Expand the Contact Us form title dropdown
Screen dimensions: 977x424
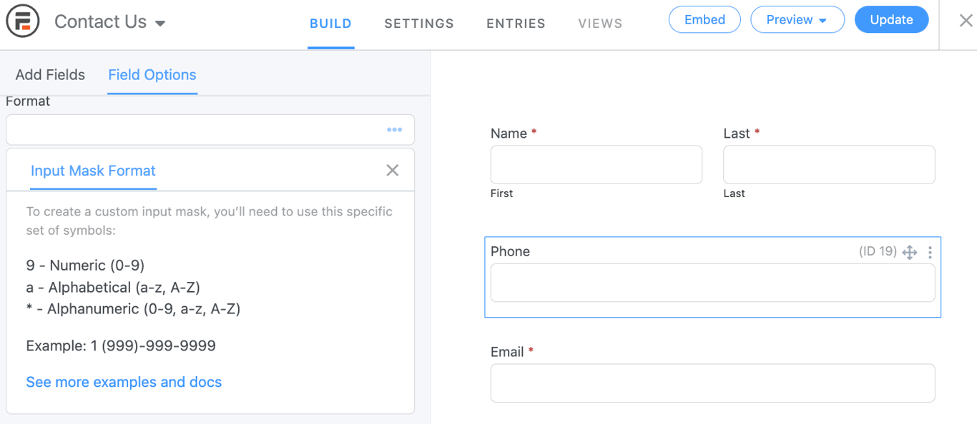point(161,22)
